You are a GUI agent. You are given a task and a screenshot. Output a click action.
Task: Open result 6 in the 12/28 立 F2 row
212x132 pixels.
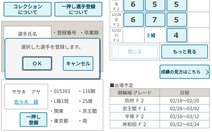click(134, 20)
